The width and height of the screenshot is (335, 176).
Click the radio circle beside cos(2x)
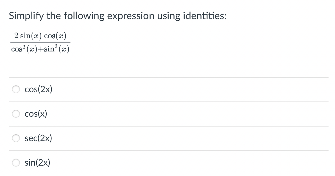(16, 89)
